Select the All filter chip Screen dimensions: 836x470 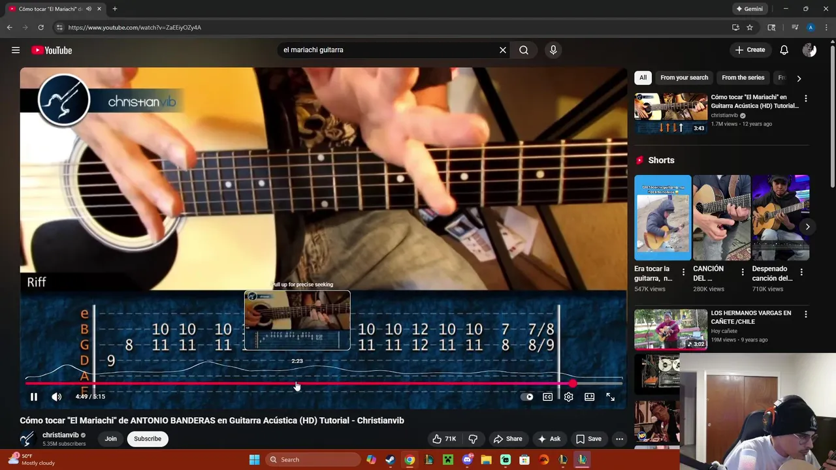[643, 78]
